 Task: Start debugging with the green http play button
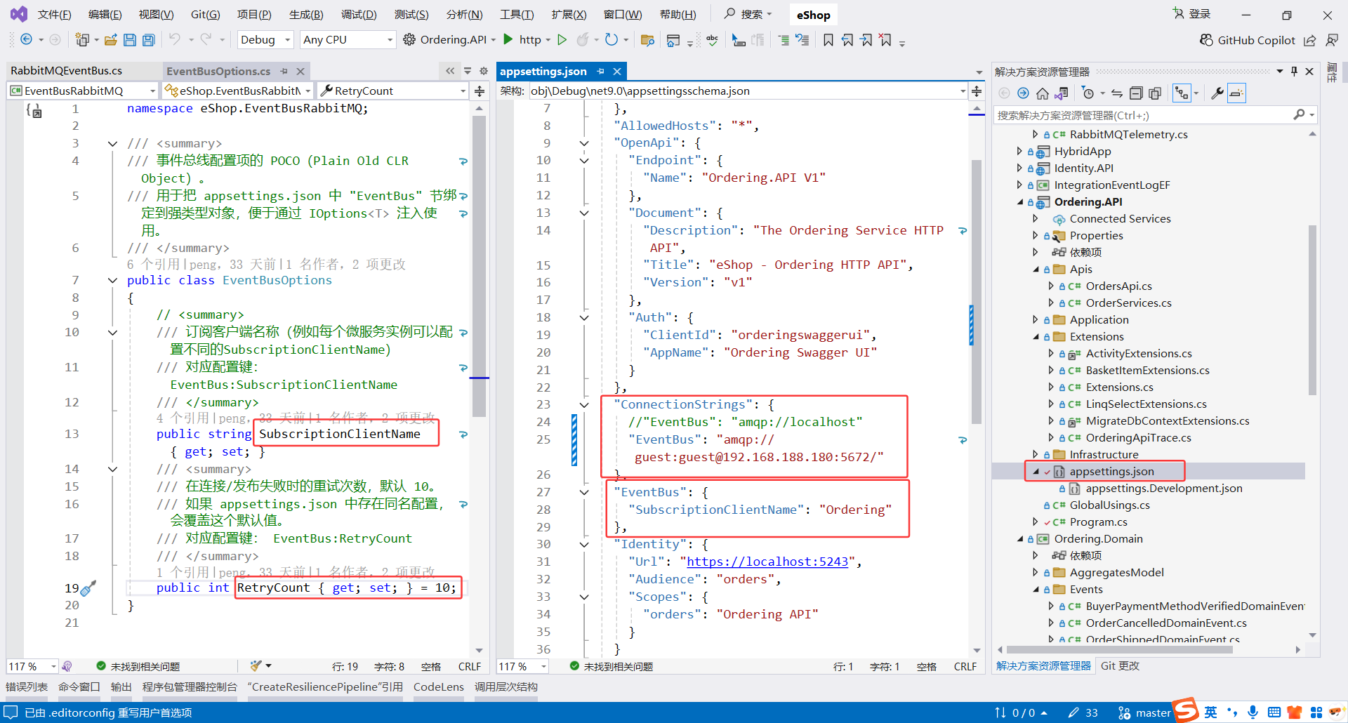pos(509,40)
